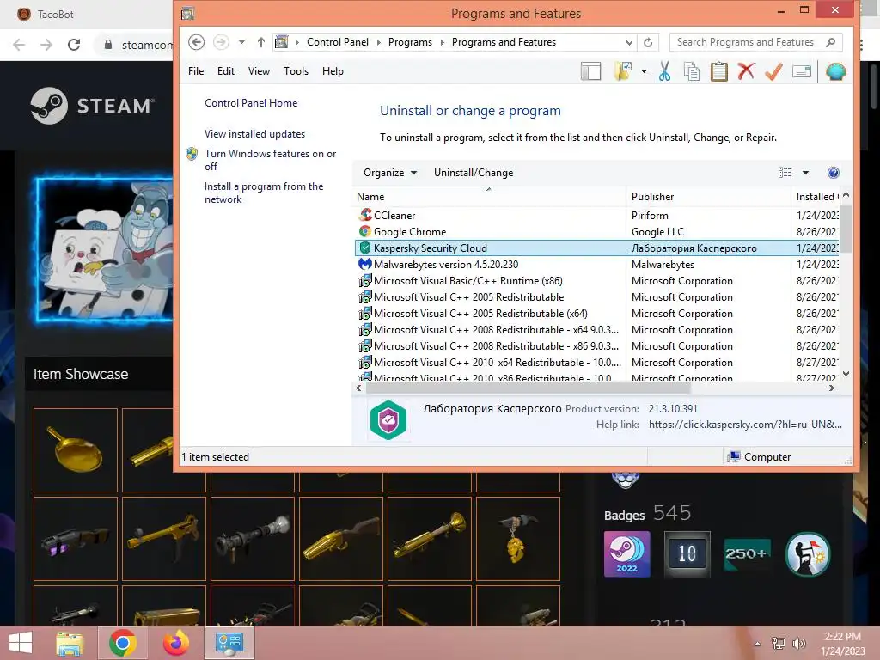Image resolution: width=880 pixels, height=660 pixels.
Task: Click the folder options toolbar icon
Action: (624, 71)
